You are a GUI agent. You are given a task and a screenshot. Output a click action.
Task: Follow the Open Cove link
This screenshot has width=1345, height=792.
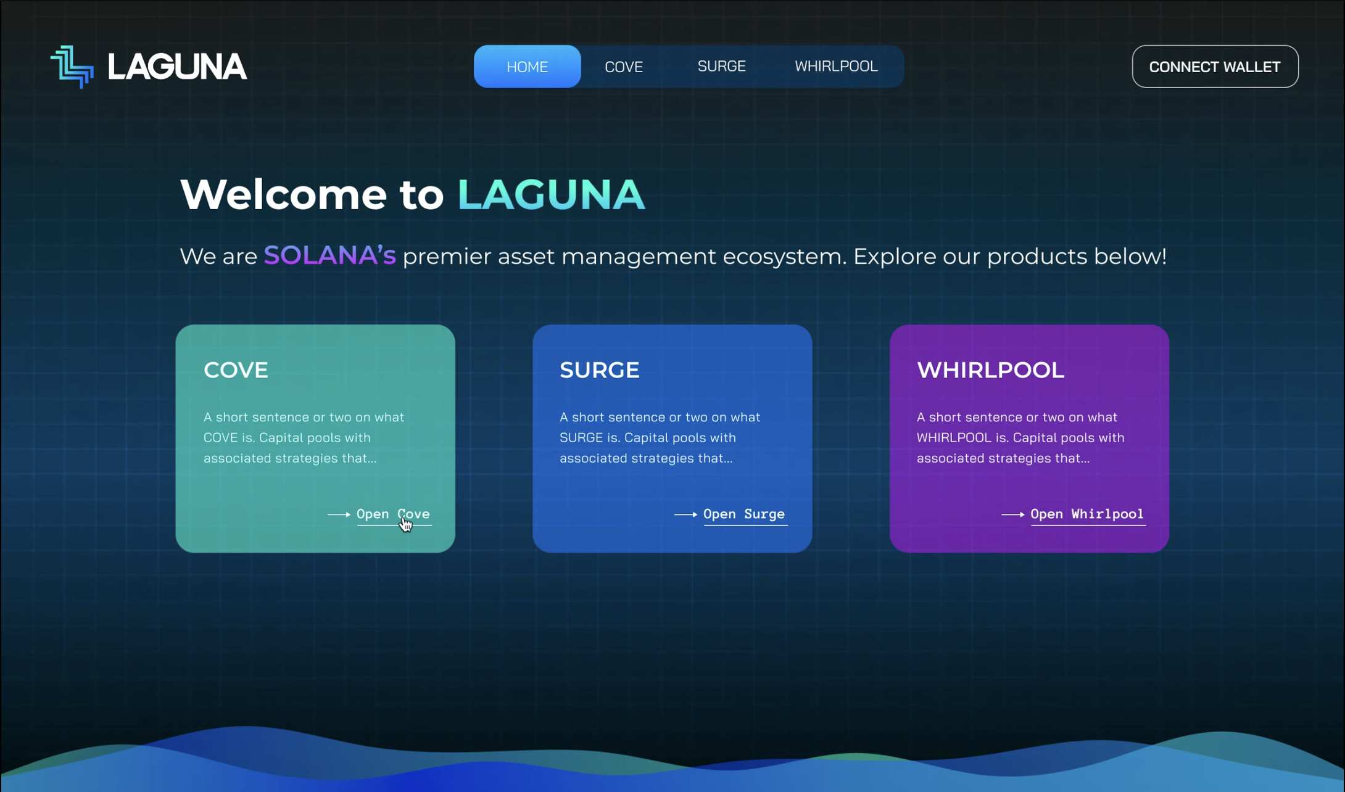[x=393, y=514]
